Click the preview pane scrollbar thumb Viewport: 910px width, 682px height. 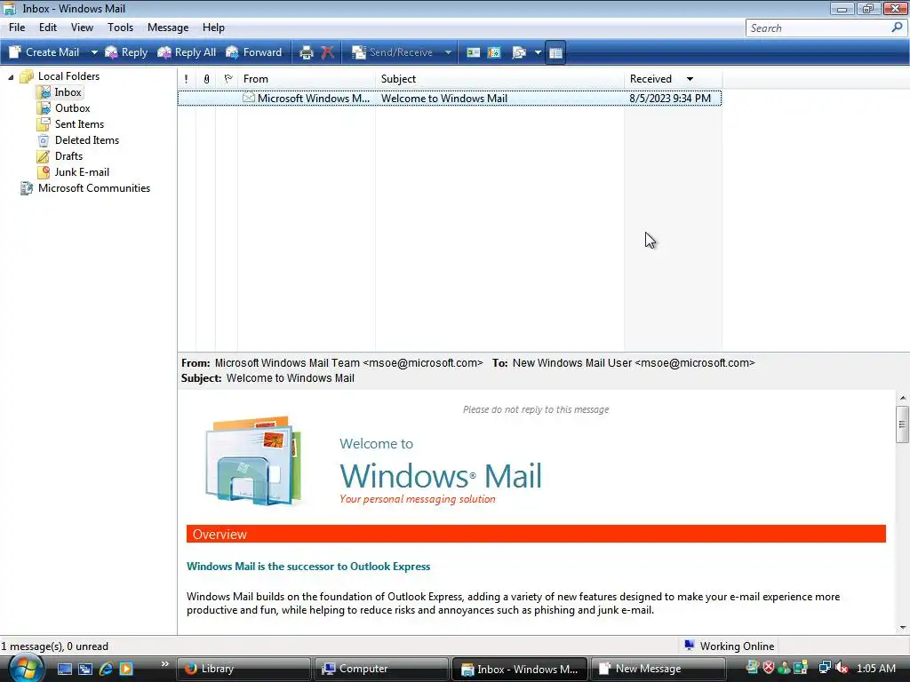click(902, 424)
